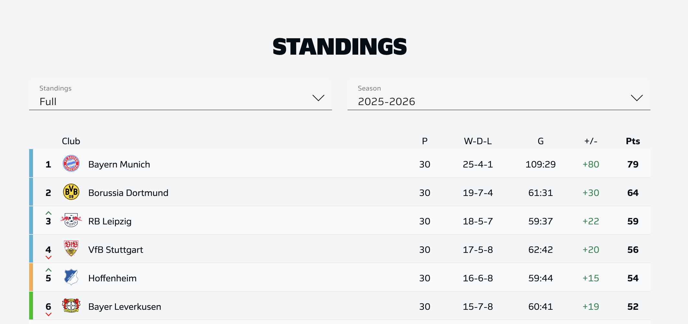Click the Pts column header
This screenshot has width=688, height=324.
click(x=633, y=141)
